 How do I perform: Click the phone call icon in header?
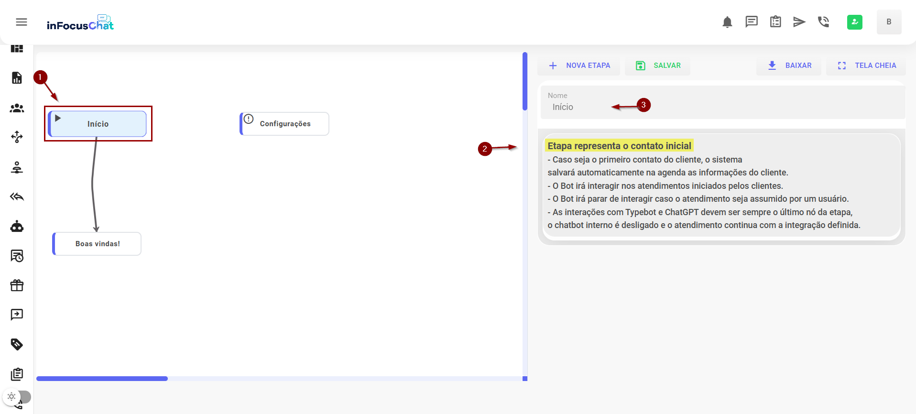point(823,22)
